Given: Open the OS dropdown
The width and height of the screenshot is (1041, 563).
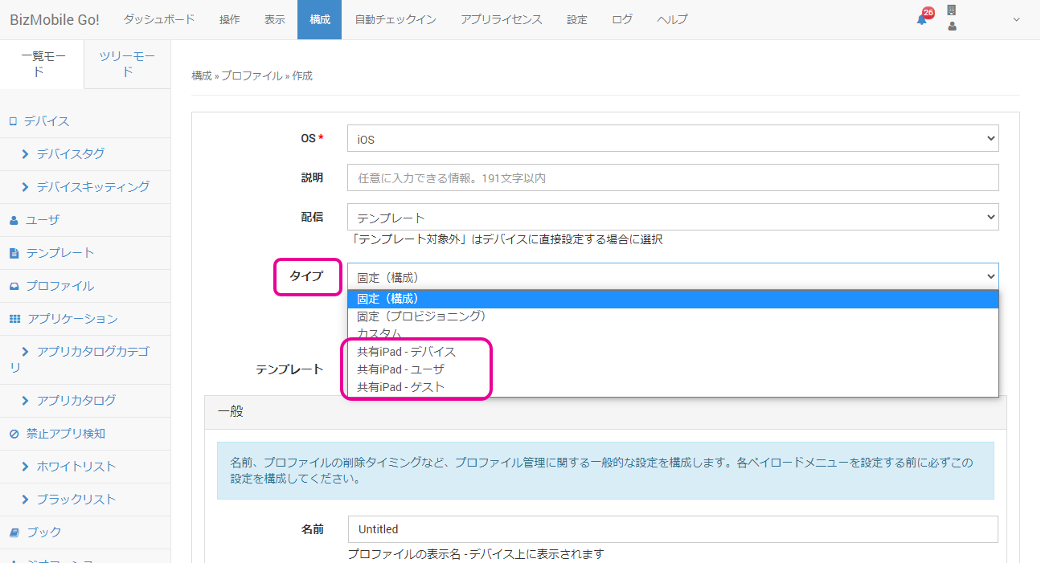Looking at the screenshot, I should click(x=671, y=137).
